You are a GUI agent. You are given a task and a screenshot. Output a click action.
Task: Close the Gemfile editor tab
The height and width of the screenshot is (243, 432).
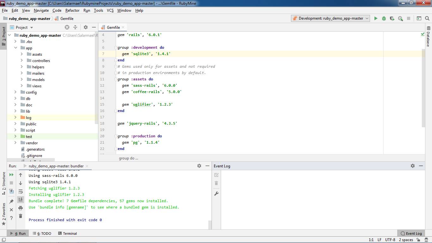point(123,28)
